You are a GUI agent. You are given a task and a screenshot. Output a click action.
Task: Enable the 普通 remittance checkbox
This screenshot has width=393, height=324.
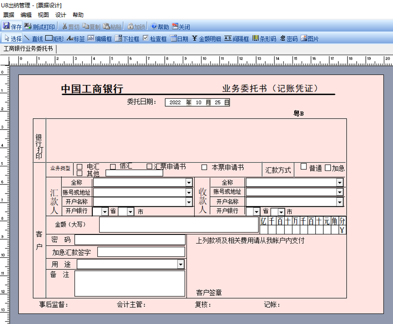pos(303,166)
